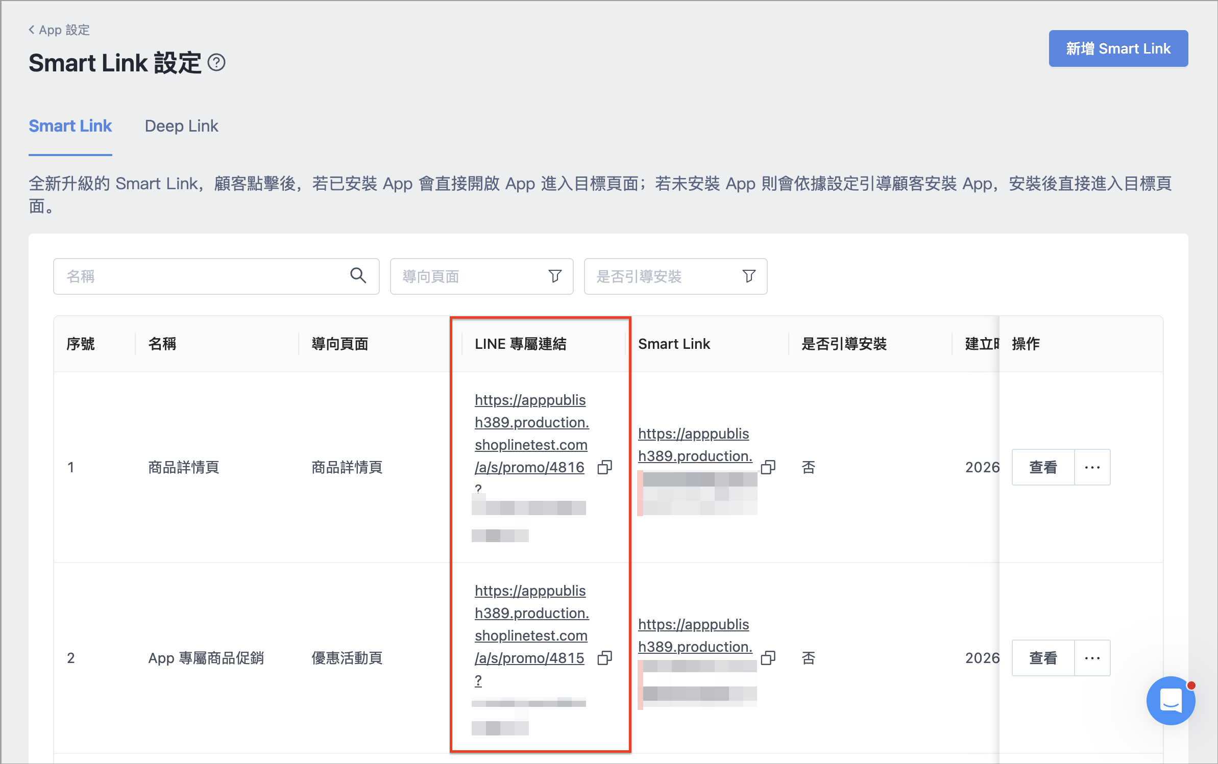Copy the Smart Link for row 2
The image size is (1218, 764).
[768, 658]
